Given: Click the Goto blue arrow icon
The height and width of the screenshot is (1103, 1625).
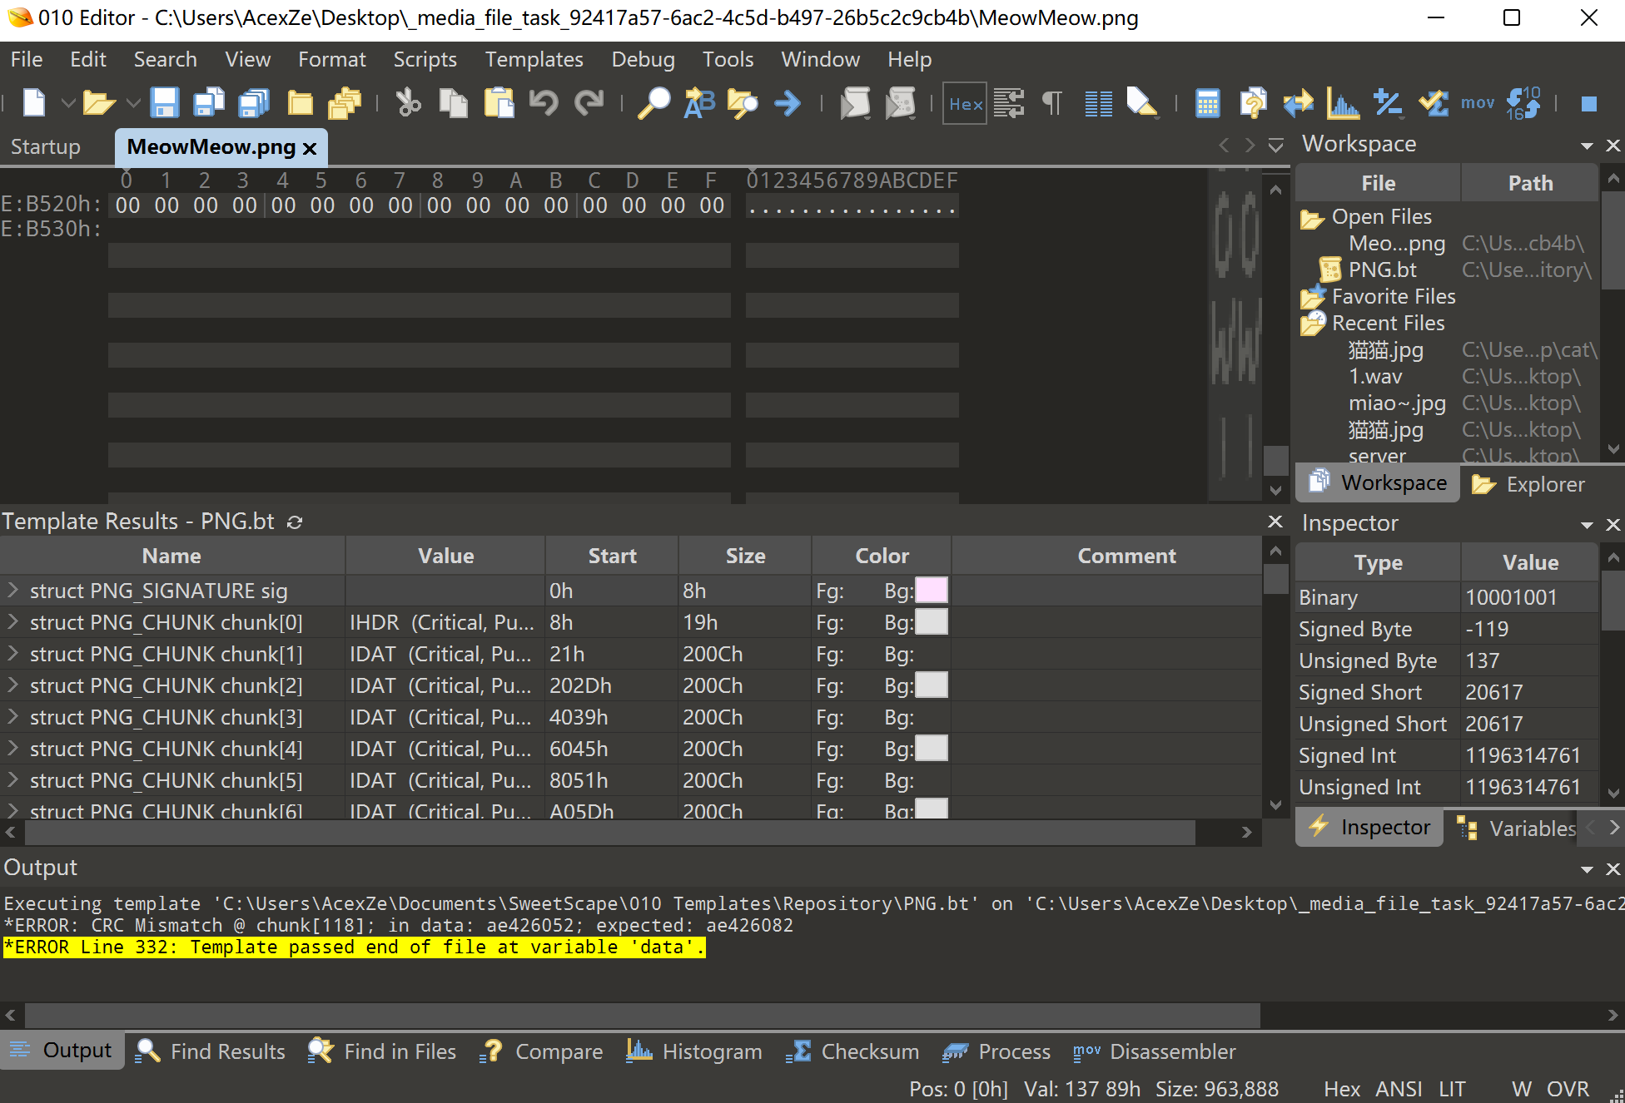Looking at the screenshot, I should pyautogui.click(x=788, y=103).
